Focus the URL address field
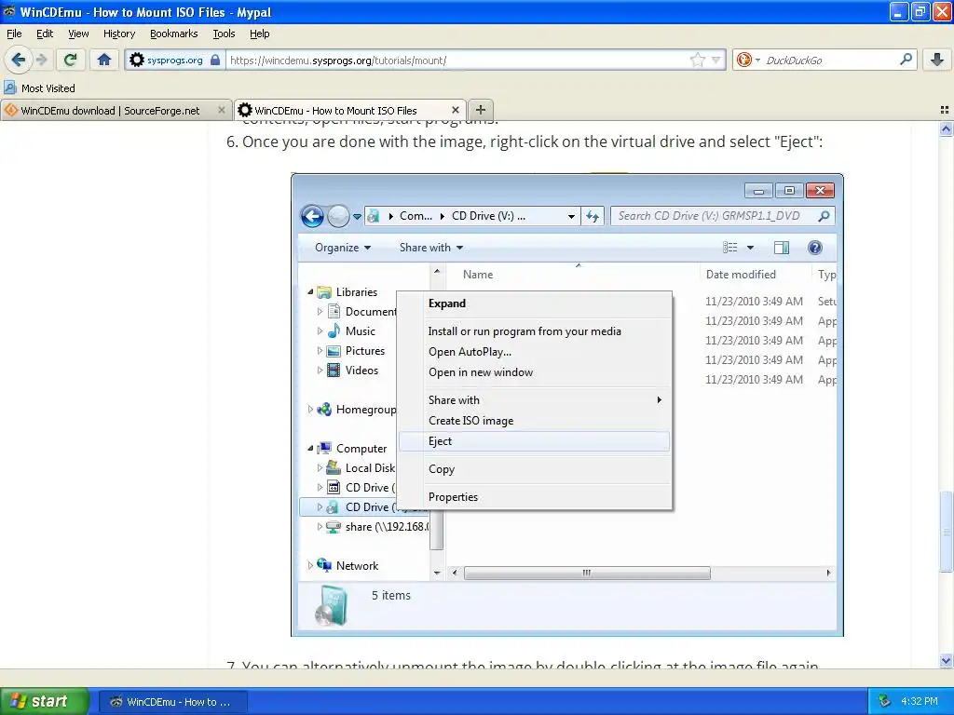This screenshot has width=954, height=715. [457, 61]
